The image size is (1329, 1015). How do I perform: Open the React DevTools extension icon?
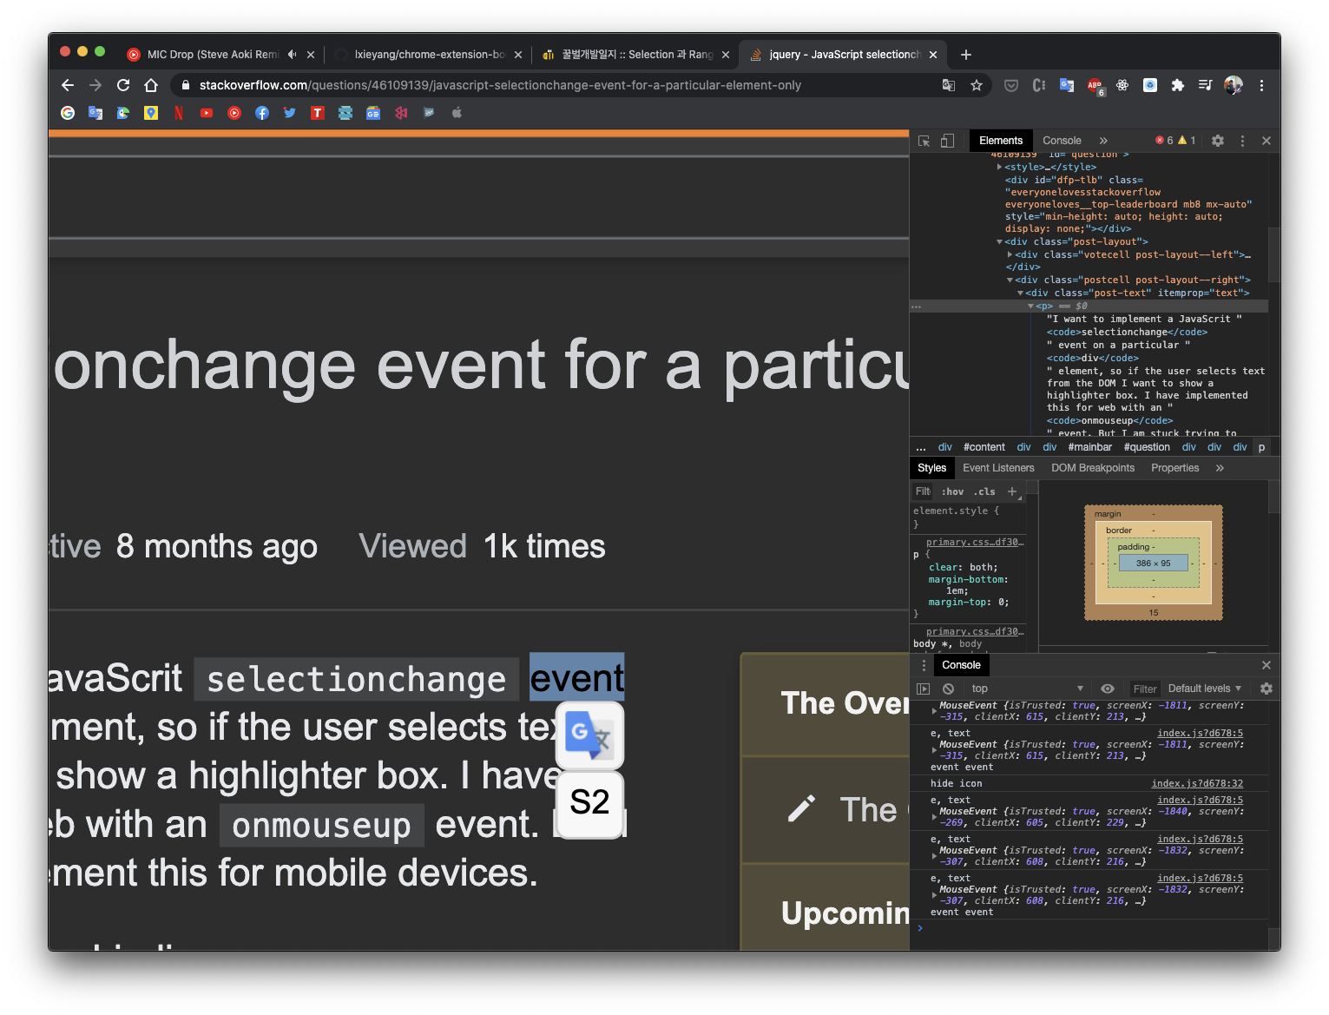(x=1122, y=85)
